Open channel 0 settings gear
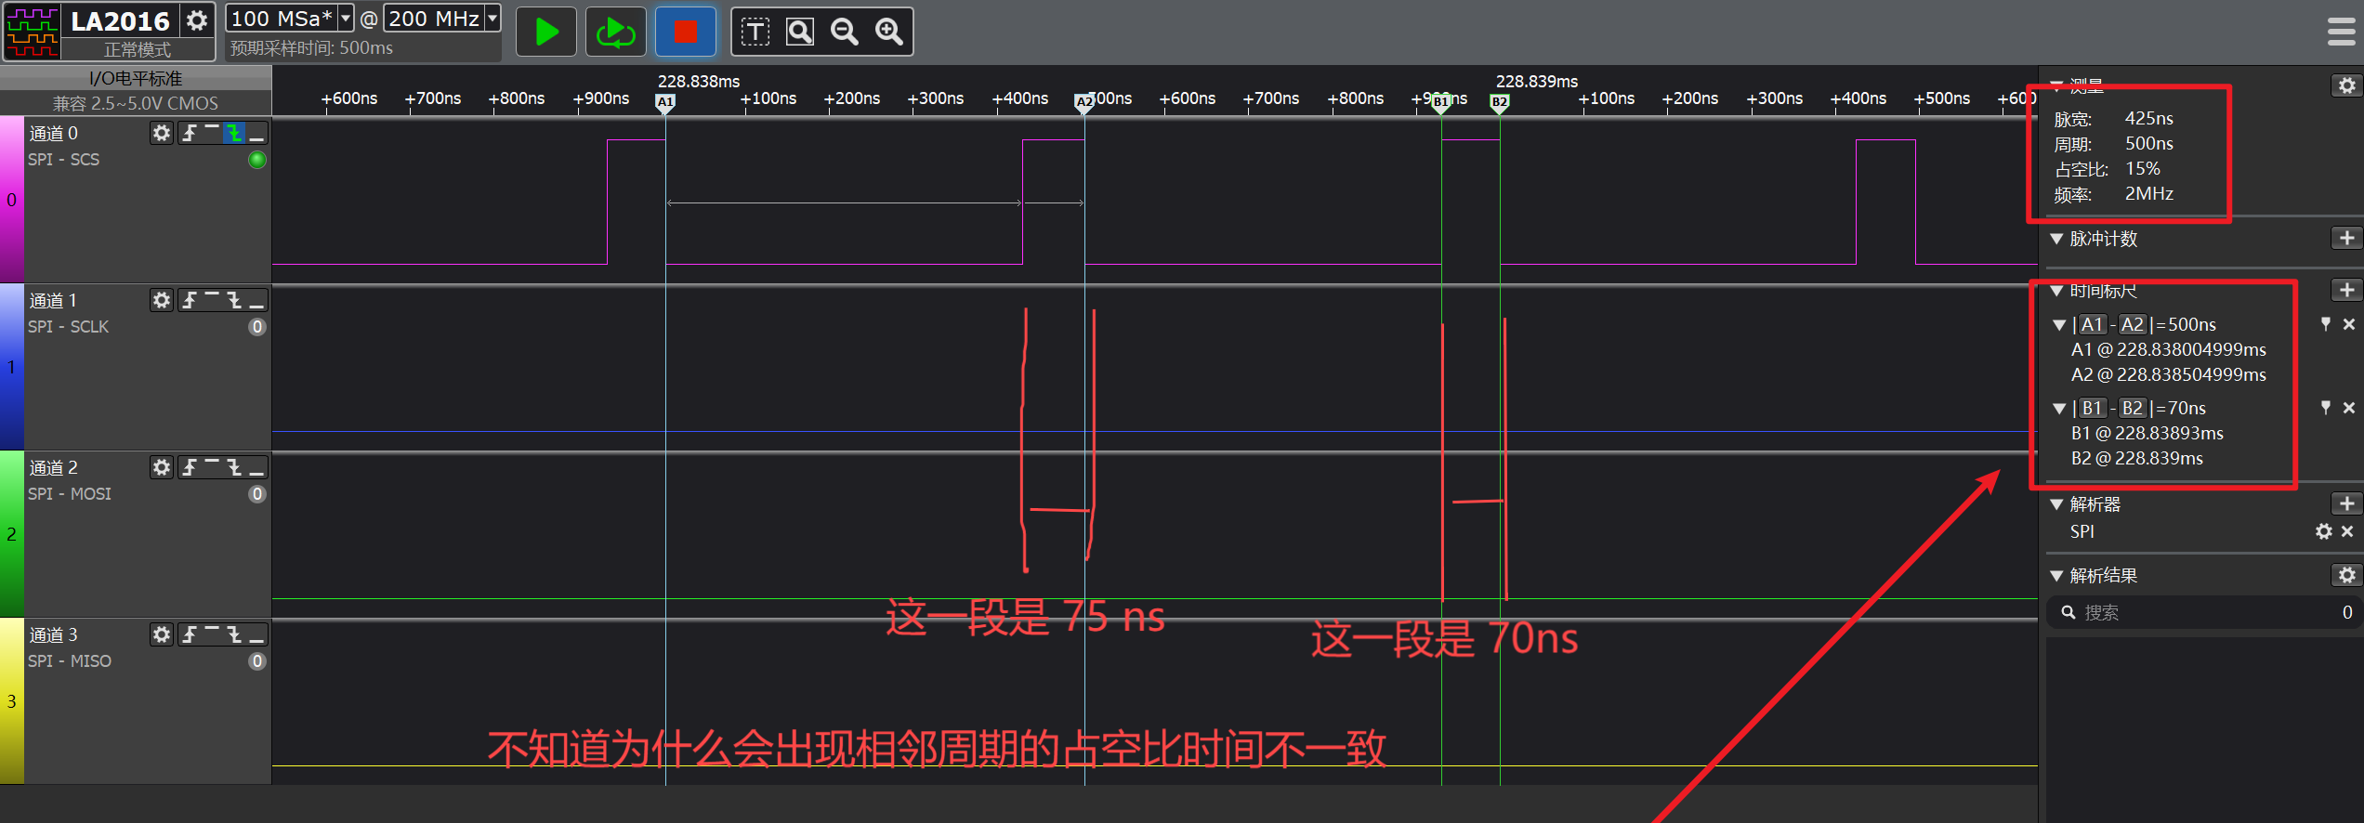This screenshot has height=823, width=2364. pos(162,133)
